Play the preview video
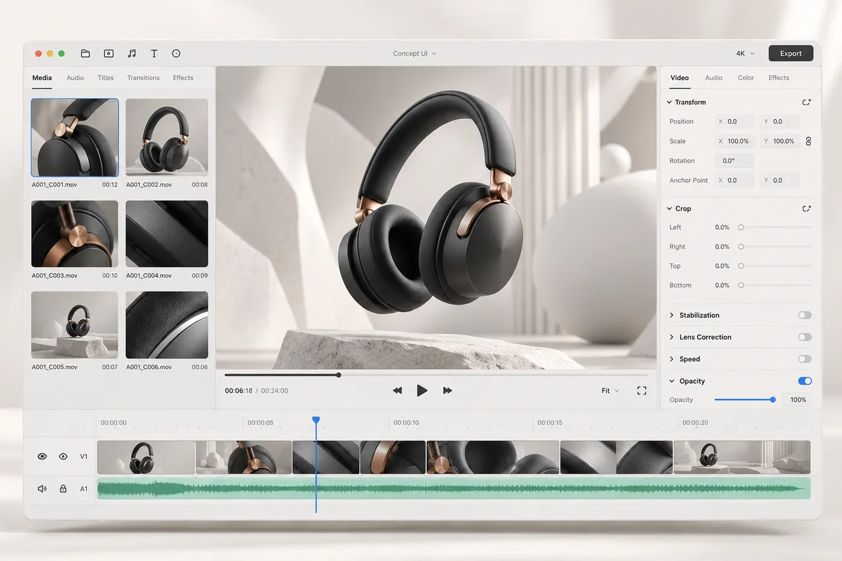The width and height of the screenshot is (842, 561). coord(422,390)
